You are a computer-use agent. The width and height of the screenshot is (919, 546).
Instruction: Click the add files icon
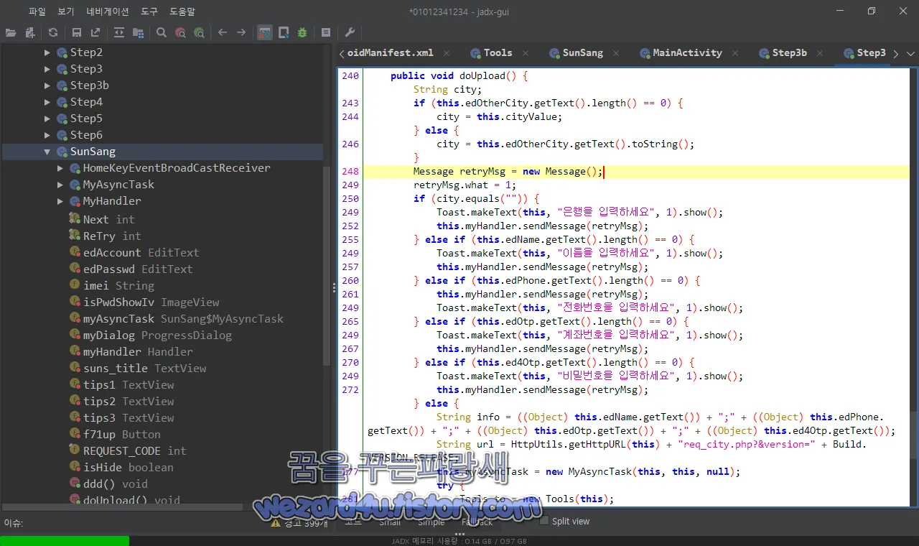point(29,32)
